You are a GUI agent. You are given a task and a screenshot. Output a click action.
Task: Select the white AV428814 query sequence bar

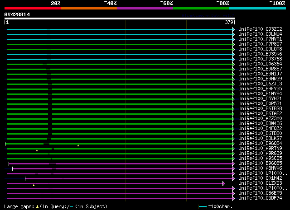120,19
